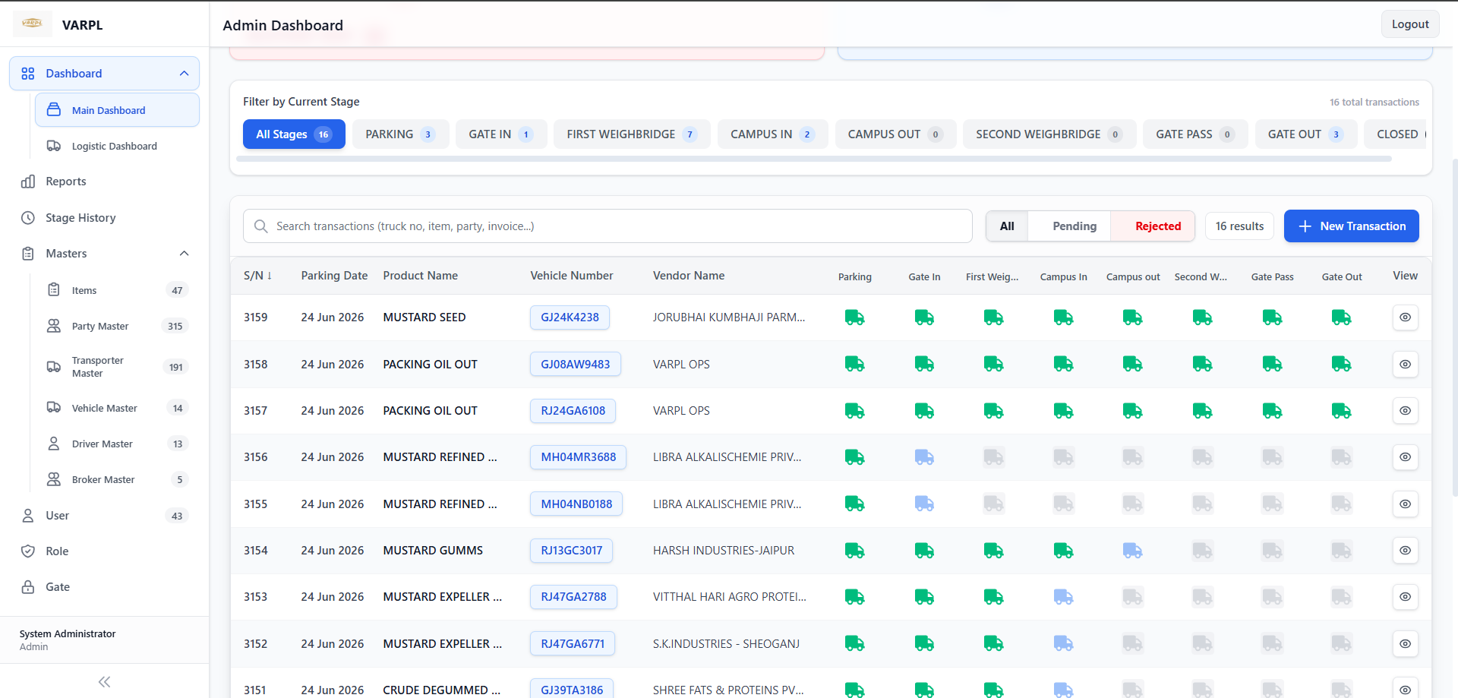View transaction 3153 with eye button
The width and height of the screenshot is (1458, 698).
click(1406, 597)
